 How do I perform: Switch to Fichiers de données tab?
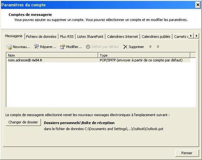41,37
